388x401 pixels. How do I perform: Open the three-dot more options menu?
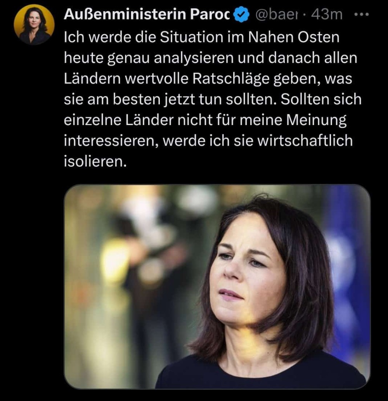tap(362, 14)
